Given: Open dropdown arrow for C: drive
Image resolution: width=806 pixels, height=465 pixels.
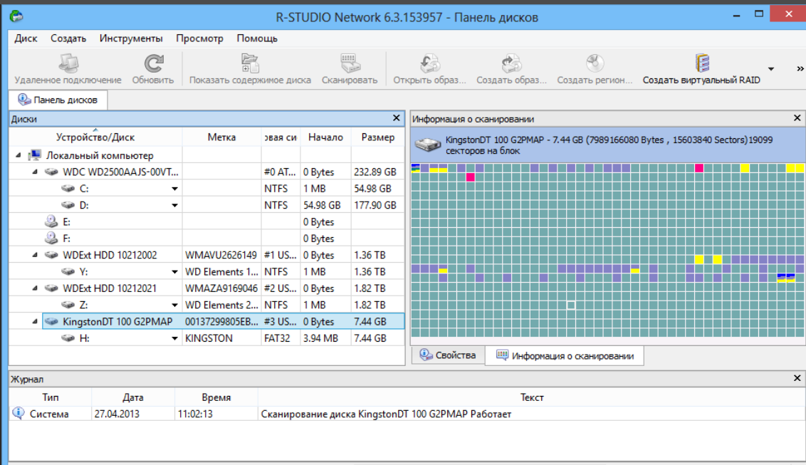Looking at the screenshot, I should 174,189.
